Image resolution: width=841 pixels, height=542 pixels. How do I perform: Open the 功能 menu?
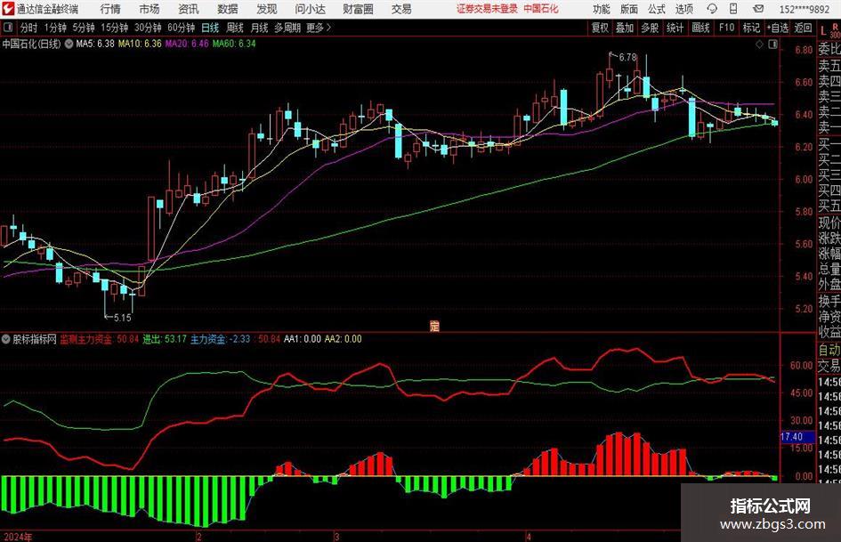tap(602, 9)
